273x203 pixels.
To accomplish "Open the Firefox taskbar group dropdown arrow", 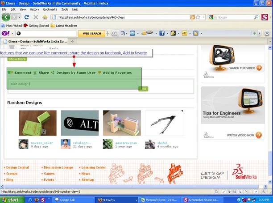I will coord(136,200).
